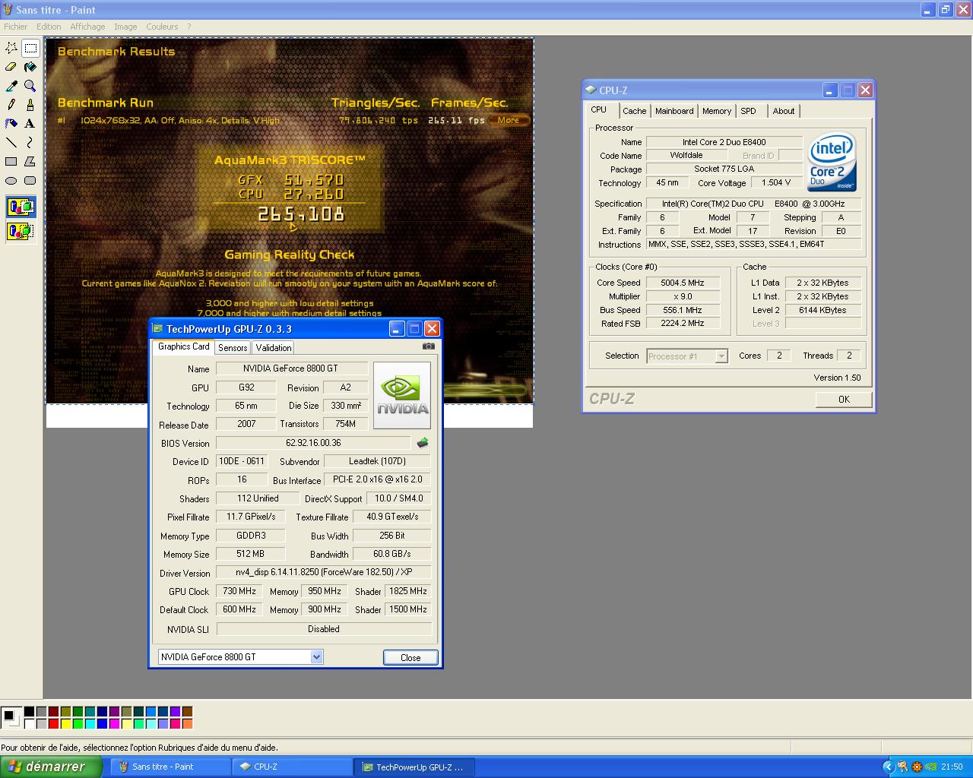Choose the Line tool
973x778 pixels.
[11, 142]
